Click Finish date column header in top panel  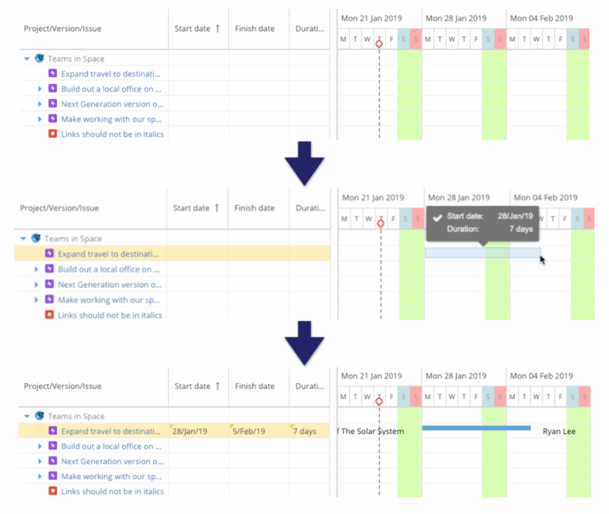coord(255,29)
